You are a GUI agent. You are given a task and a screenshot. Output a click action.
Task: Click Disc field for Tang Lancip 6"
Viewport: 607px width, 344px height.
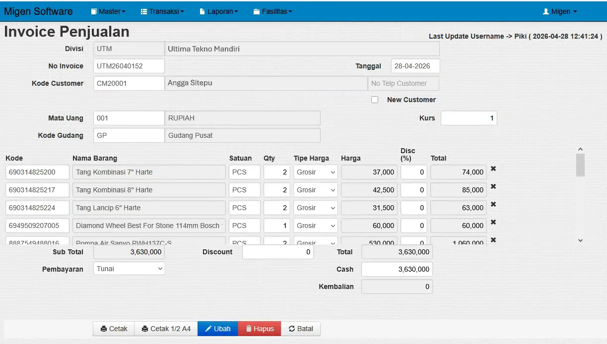click(414, 208)
